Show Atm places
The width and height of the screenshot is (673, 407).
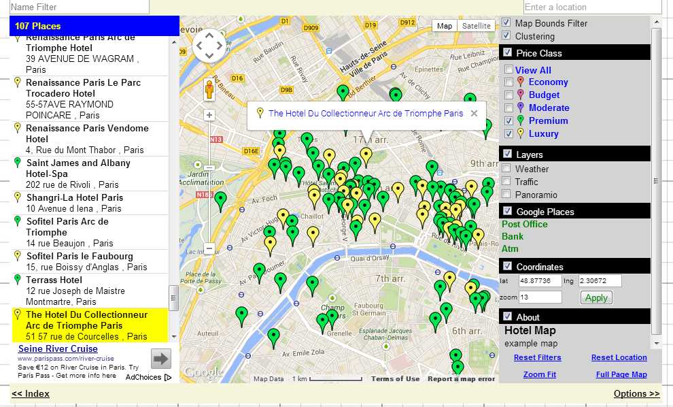coord(510,249)
